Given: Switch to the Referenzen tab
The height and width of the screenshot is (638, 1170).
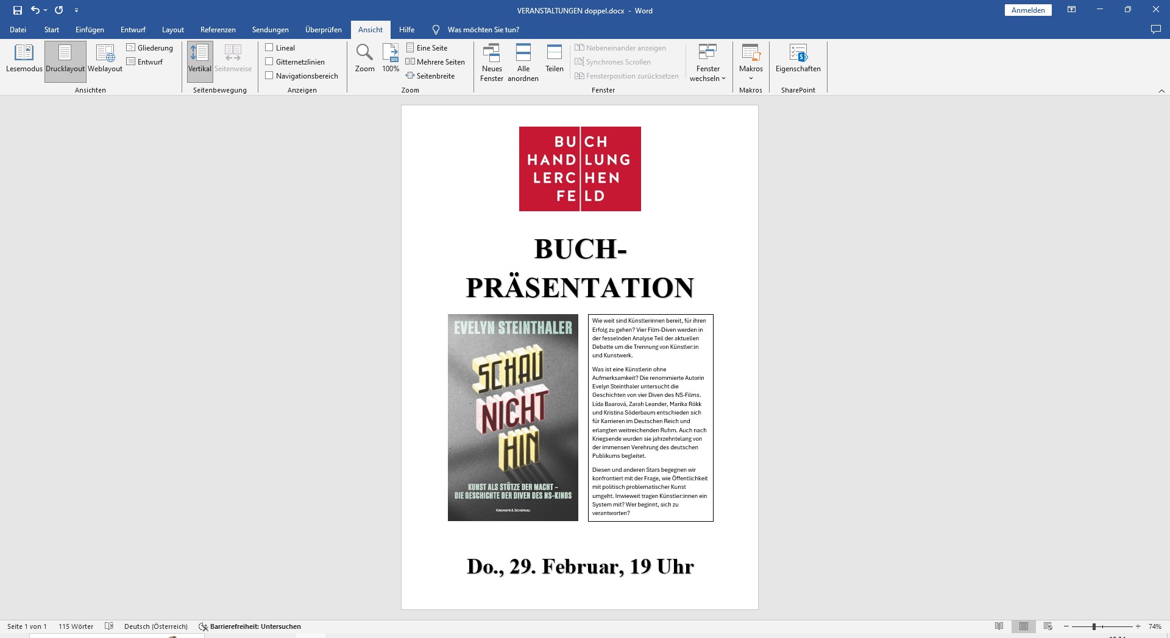Looking at the screenshot, I should tap(218, 29).
